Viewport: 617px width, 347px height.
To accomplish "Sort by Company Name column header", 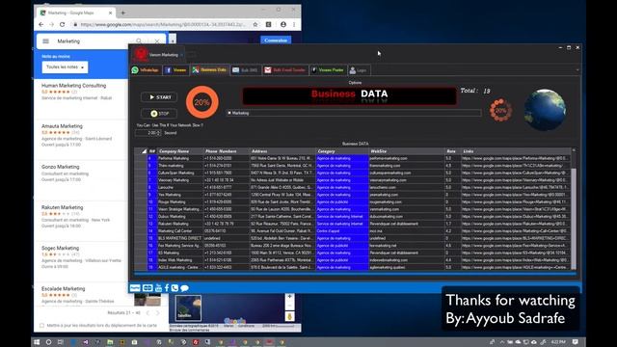I will click(x=180, y=151).
